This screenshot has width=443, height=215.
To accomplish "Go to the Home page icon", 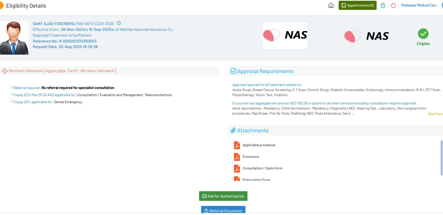I will [x=331, y=5].
